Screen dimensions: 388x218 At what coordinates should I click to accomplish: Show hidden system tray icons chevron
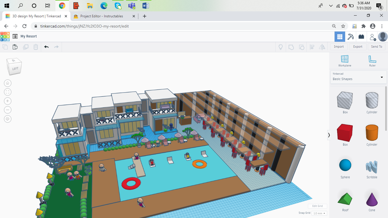coord(331,6)
